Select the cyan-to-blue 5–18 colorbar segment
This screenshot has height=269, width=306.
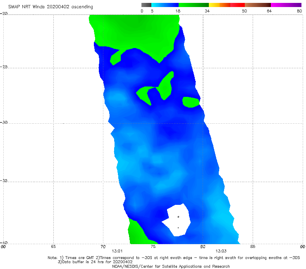(165, 5)
